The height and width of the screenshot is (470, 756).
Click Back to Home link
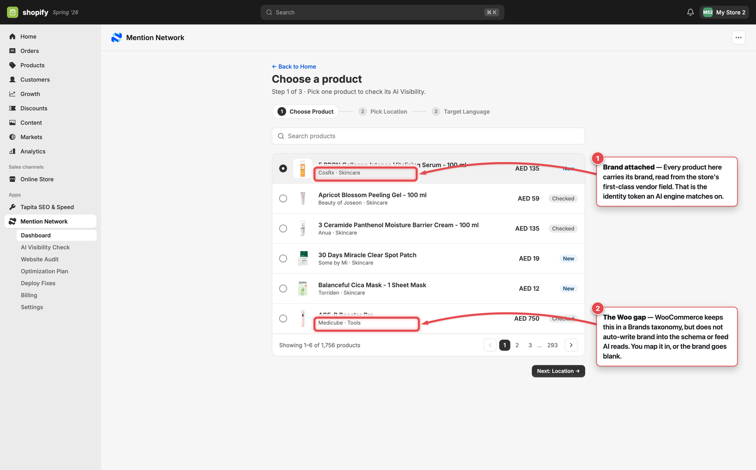(x=294, y=66)
